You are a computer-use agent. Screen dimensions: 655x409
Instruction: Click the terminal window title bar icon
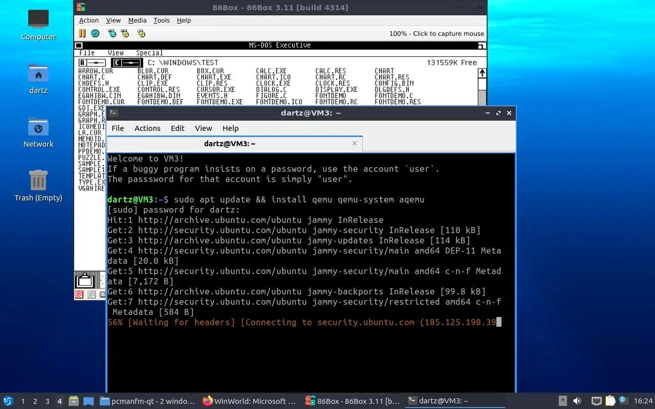click(x=114, y=113)
